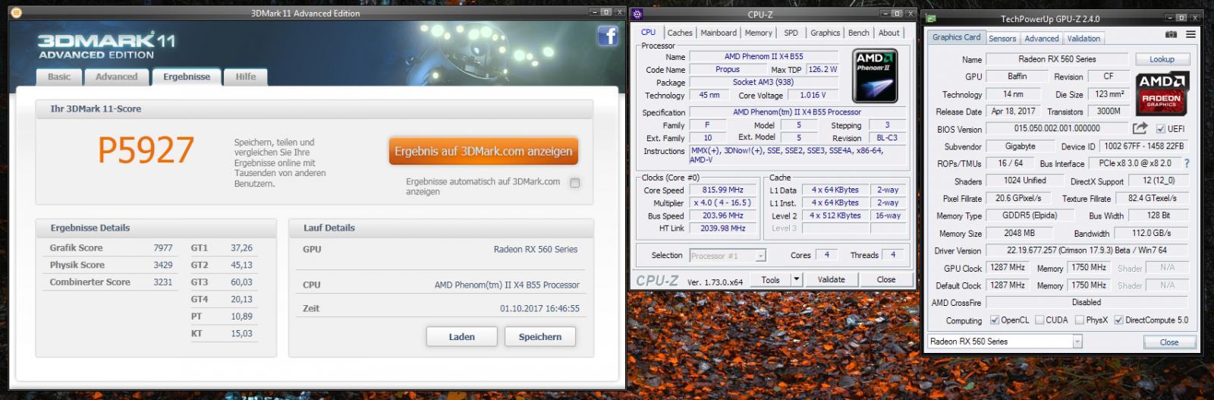The image size is (1214, 400).
Task: Select the Ergebnisse tab
Action: 187,77
